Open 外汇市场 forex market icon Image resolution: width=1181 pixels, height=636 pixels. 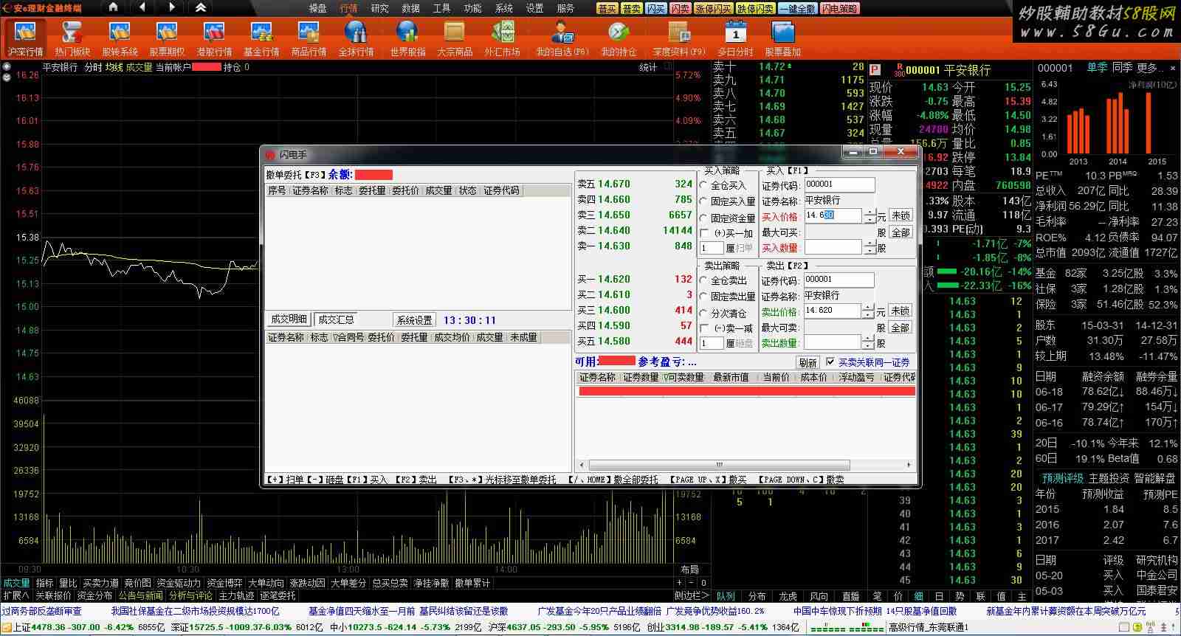click(x=502, y=38)
